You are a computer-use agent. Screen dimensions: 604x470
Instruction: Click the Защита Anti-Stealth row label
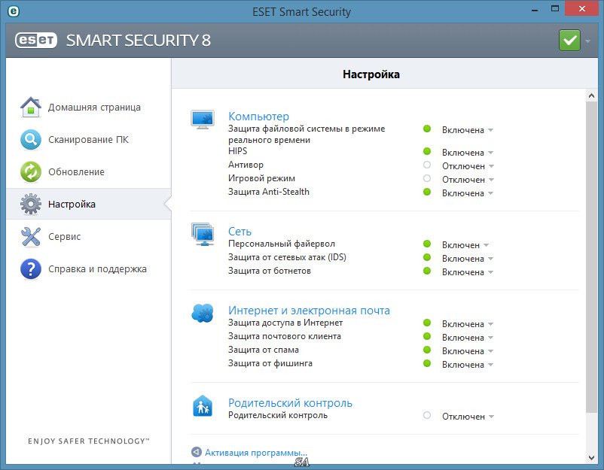[269, 192]
